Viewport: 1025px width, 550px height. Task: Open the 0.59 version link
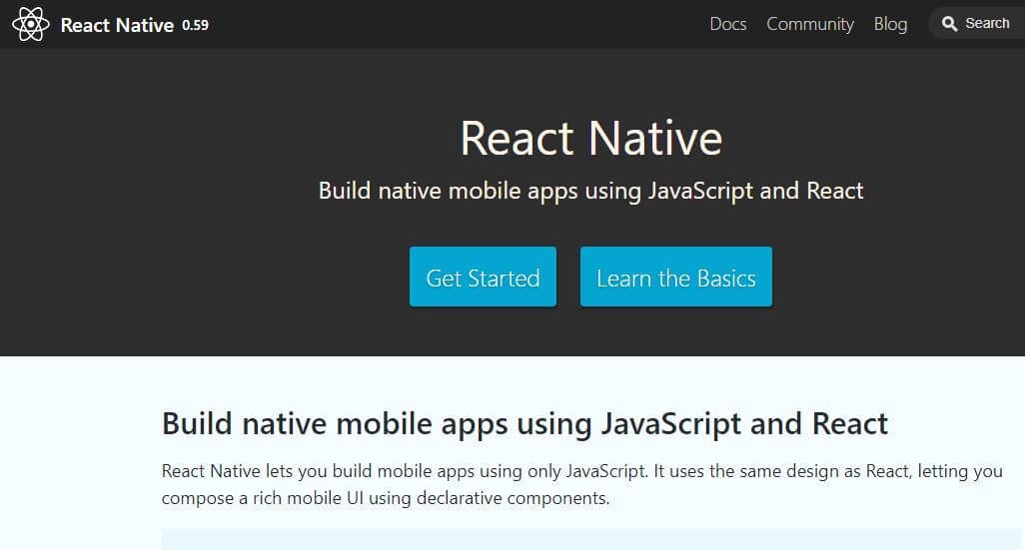[x=195, y=26]
